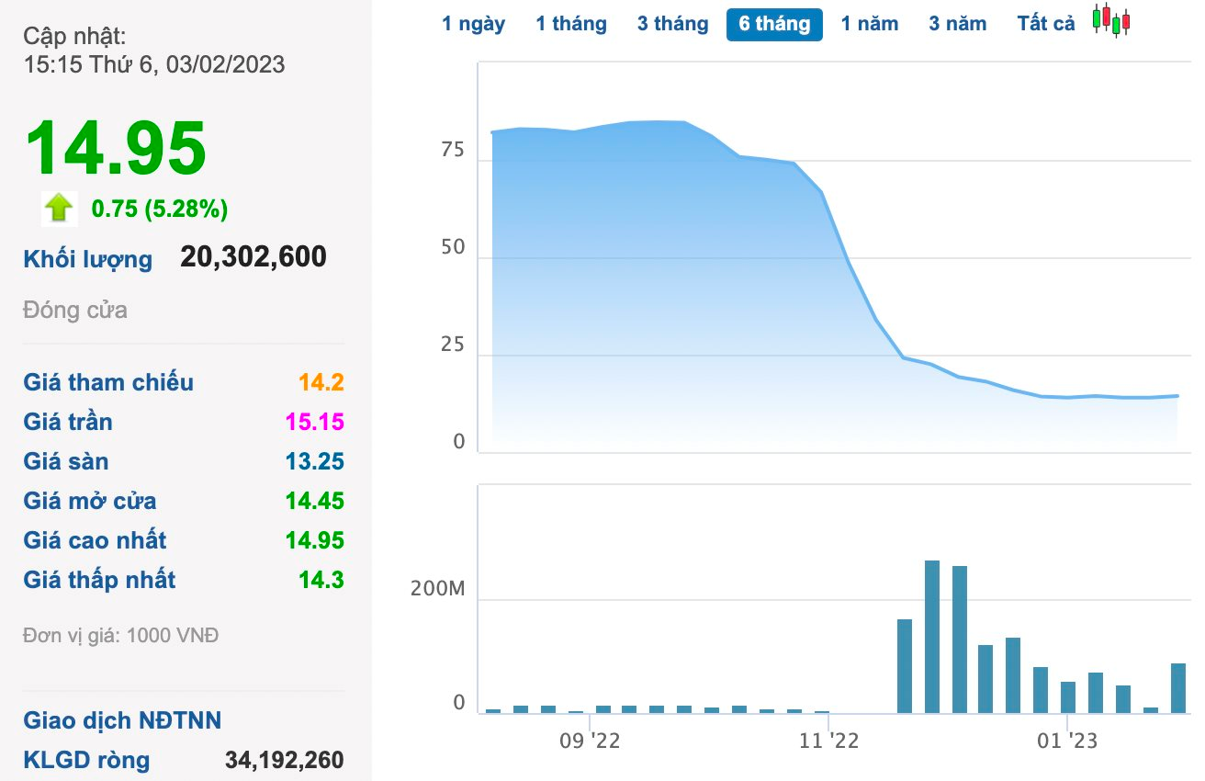Click the Giá tham chiếu label
Image resolution: width=1205 pixels, height=781 pixels.
[x=108, y=382]
